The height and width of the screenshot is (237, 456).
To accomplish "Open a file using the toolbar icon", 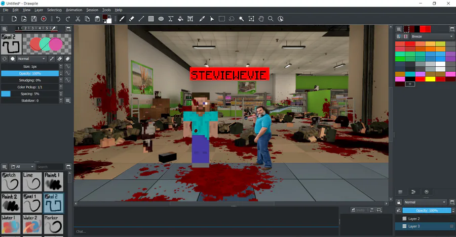I will (x=24, y=19).
